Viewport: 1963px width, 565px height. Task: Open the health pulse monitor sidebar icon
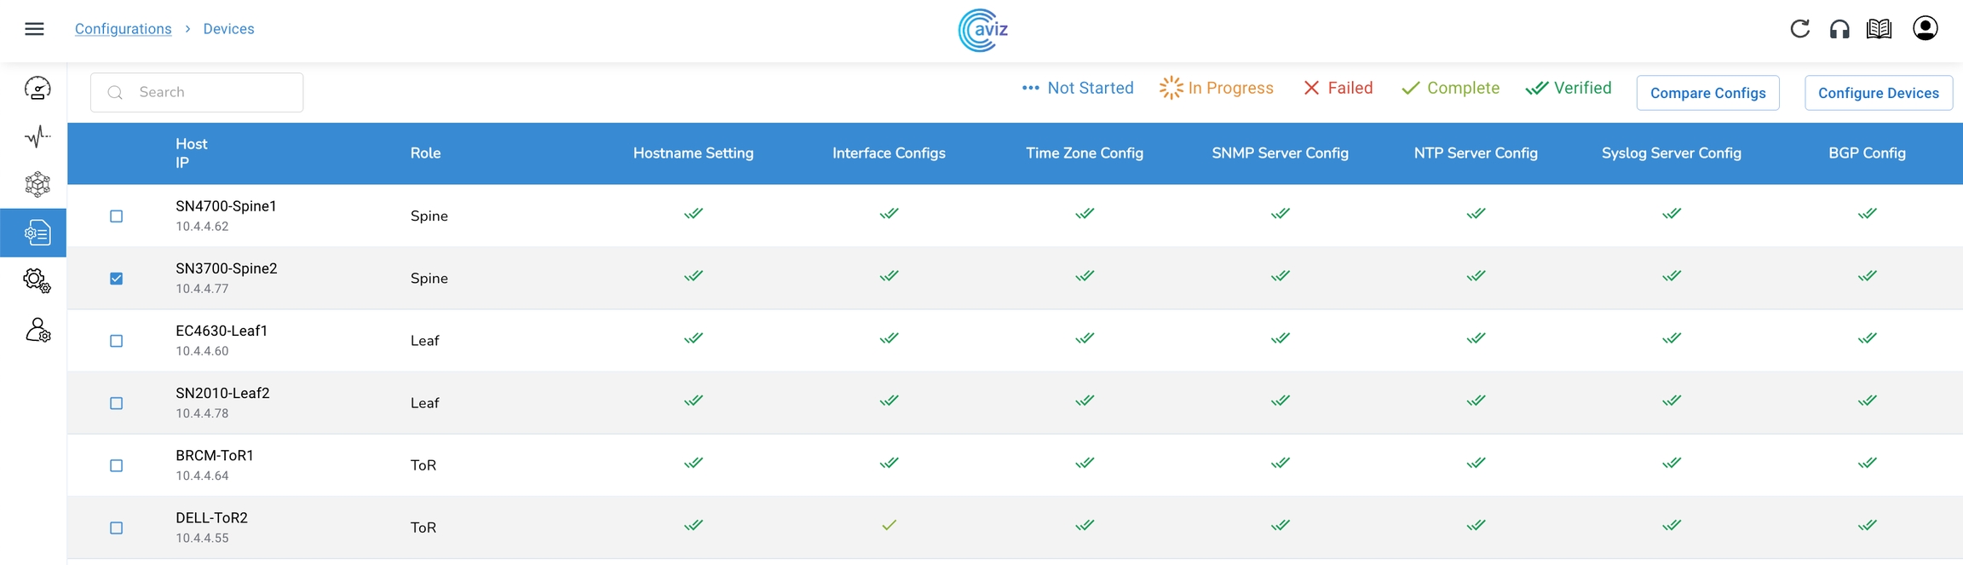(x=37, y=136)
